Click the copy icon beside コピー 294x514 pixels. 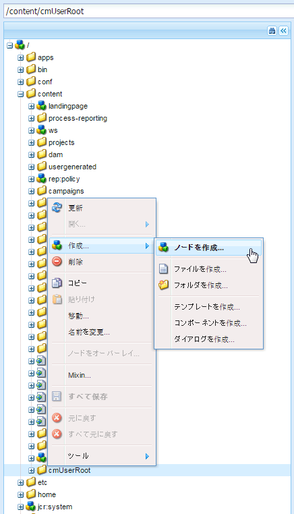coord(57,283)
